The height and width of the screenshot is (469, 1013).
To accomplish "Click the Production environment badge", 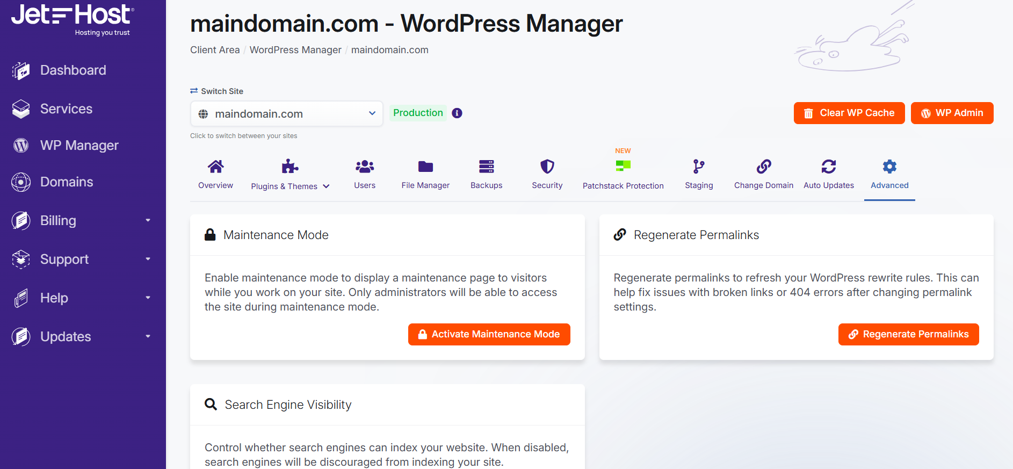I will pyautogui.click(x=418, y=113).
